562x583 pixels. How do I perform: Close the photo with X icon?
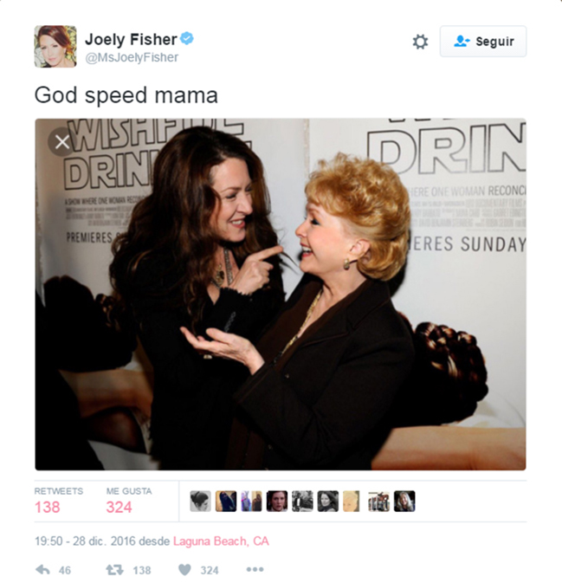tap(62, 142)
